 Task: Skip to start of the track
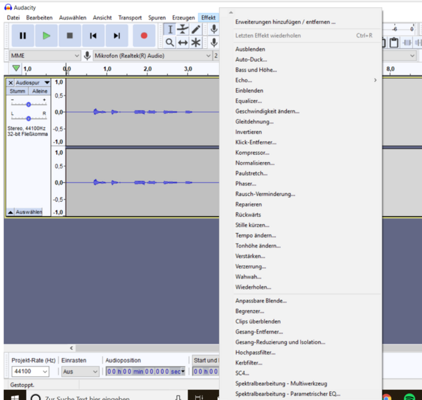tap(93, 35)
